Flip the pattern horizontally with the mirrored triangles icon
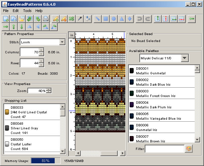Image resolution: width=204 pixels, height=166 pixels. pyautogui.click(x=30, y=27)
